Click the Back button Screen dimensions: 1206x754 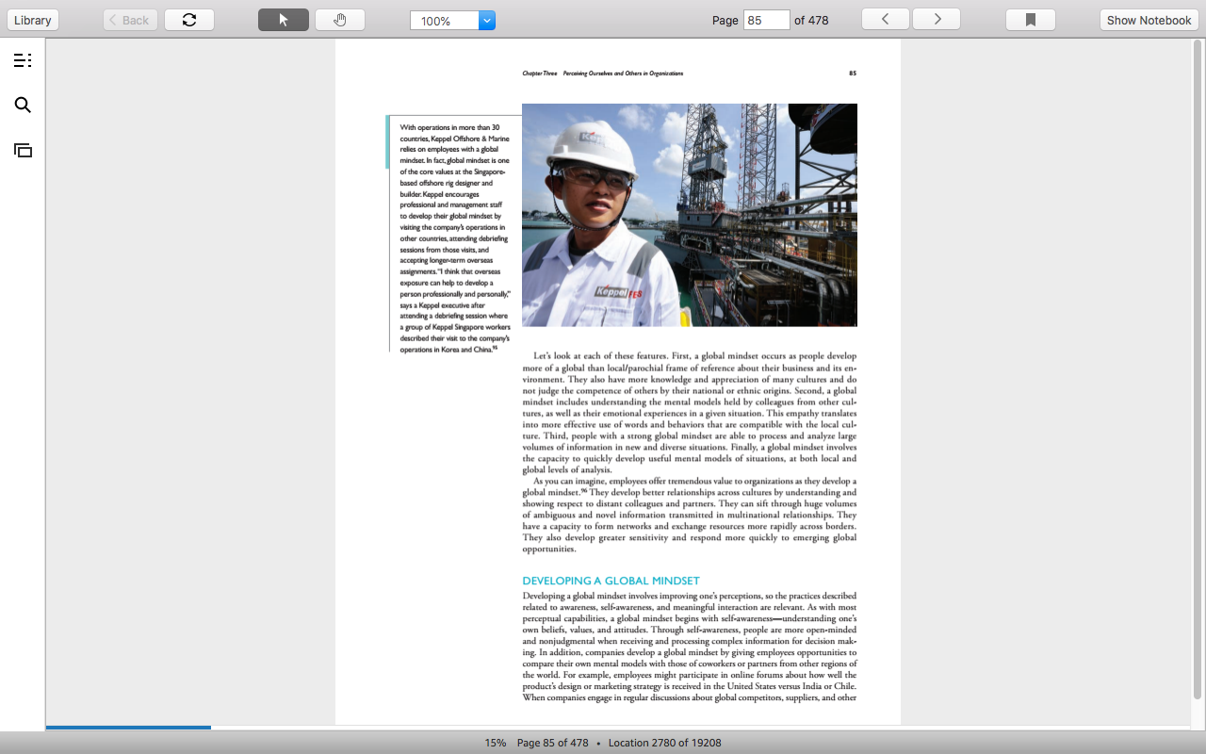tap(130, 20)
